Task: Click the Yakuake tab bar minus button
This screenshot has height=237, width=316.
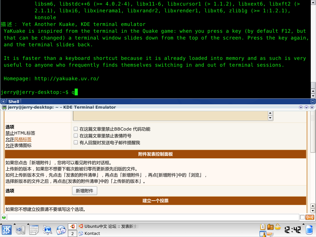Action: click(313, 102)
